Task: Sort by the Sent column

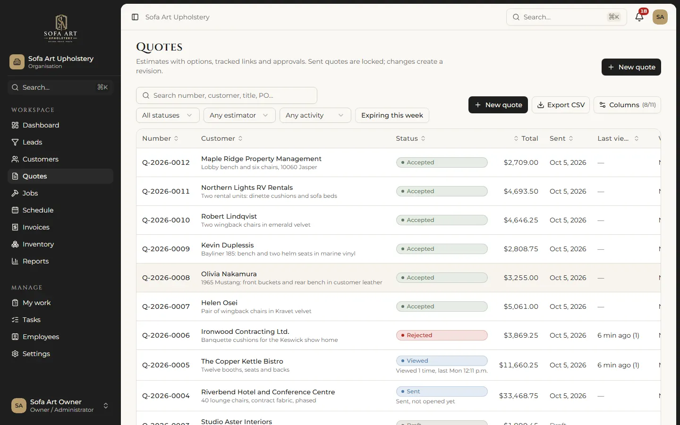Action: coord(561,138)
